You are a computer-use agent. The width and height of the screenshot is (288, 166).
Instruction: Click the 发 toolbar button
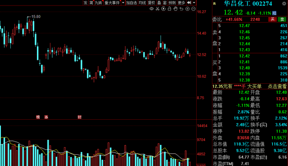click(85, 3)
